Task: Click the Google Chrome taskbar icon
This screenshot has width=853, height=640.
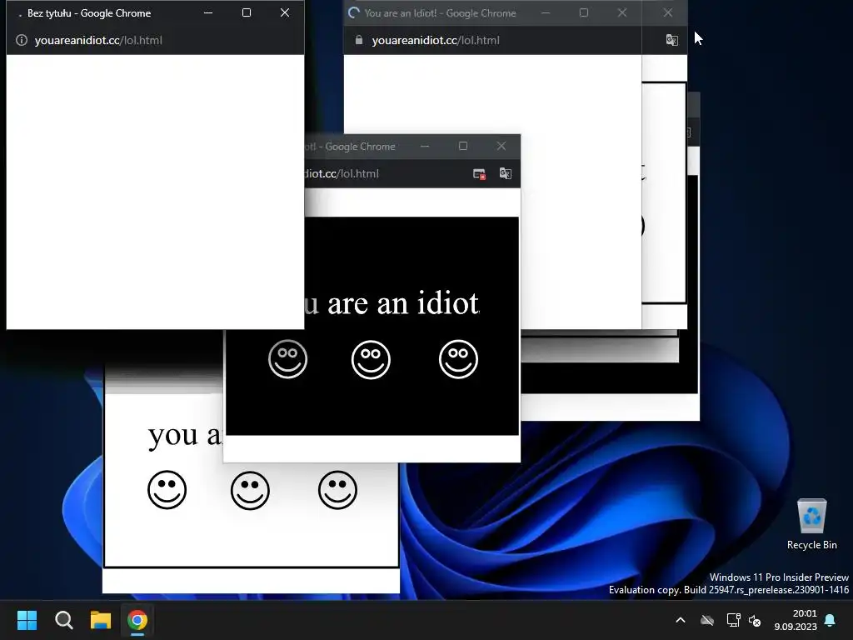Action: pyautogui.click(x=137, y=620)
